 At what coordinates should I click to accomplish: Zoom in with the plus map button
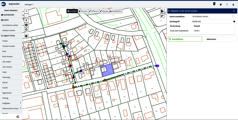tap(26, 11)
